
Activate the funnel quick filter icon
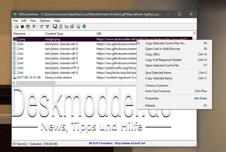click(x=41, y=27)
